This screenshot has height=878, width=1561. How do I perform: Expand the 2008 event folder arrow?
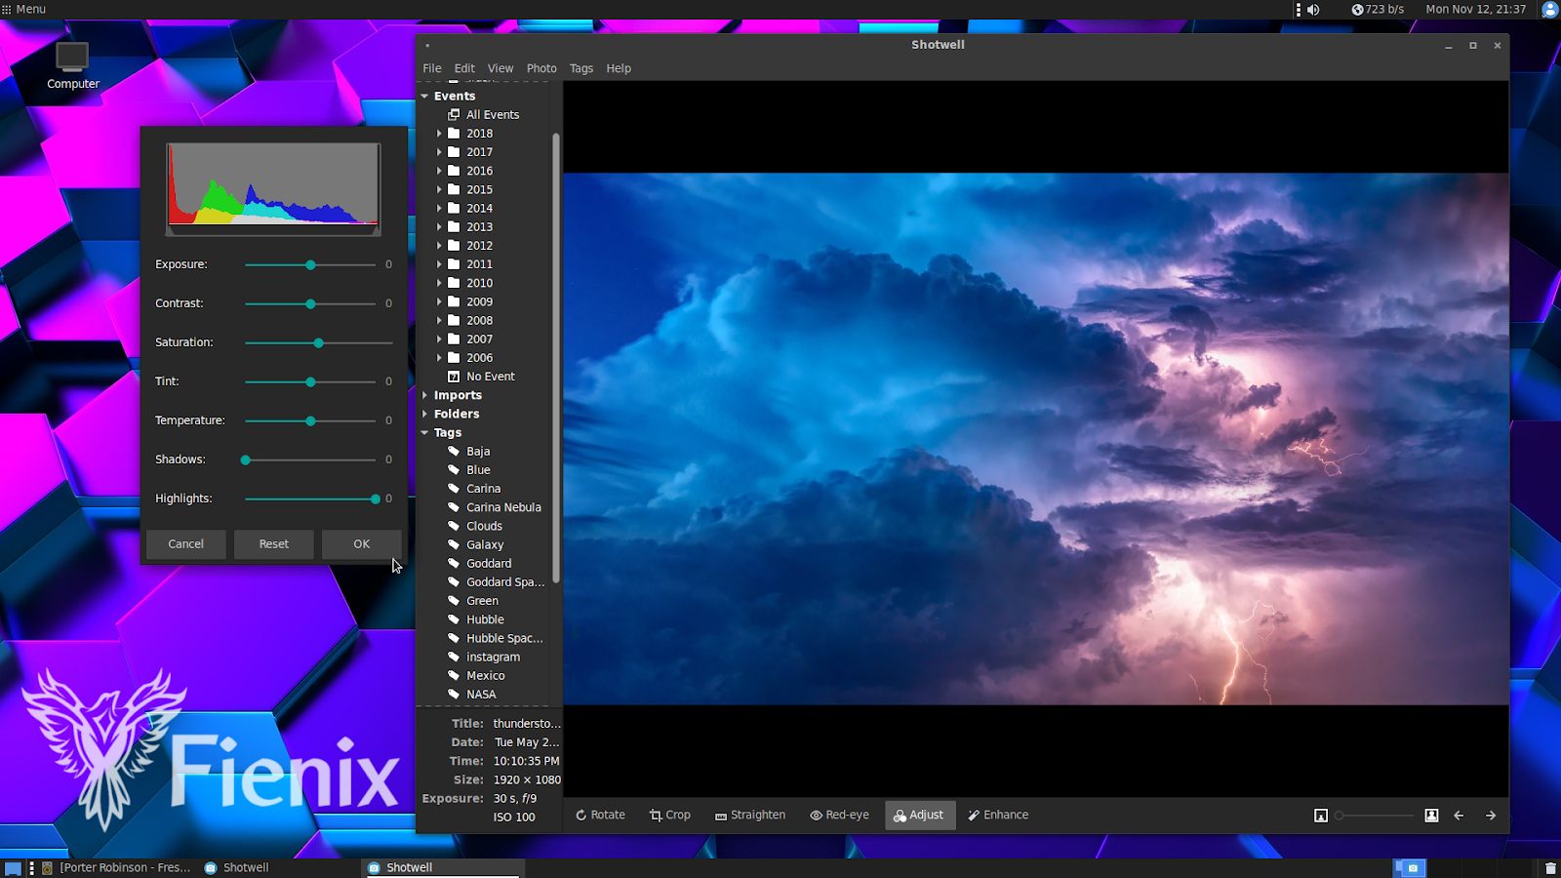tap(439, 321)
